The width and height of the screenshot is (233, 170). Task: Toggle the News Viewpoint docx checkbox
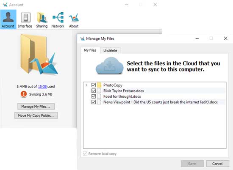(x=94, y=102)
